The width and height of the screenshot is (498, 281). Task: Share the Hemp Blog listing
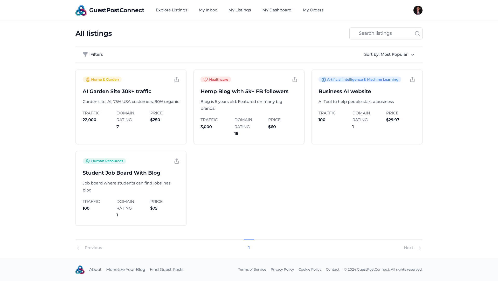point(294,79)
